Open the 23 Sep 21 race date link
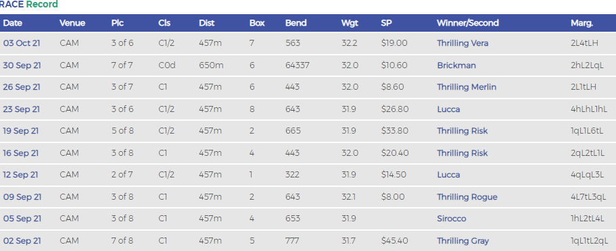The width and height of the screenshot is (616, 251). point(21,109)
